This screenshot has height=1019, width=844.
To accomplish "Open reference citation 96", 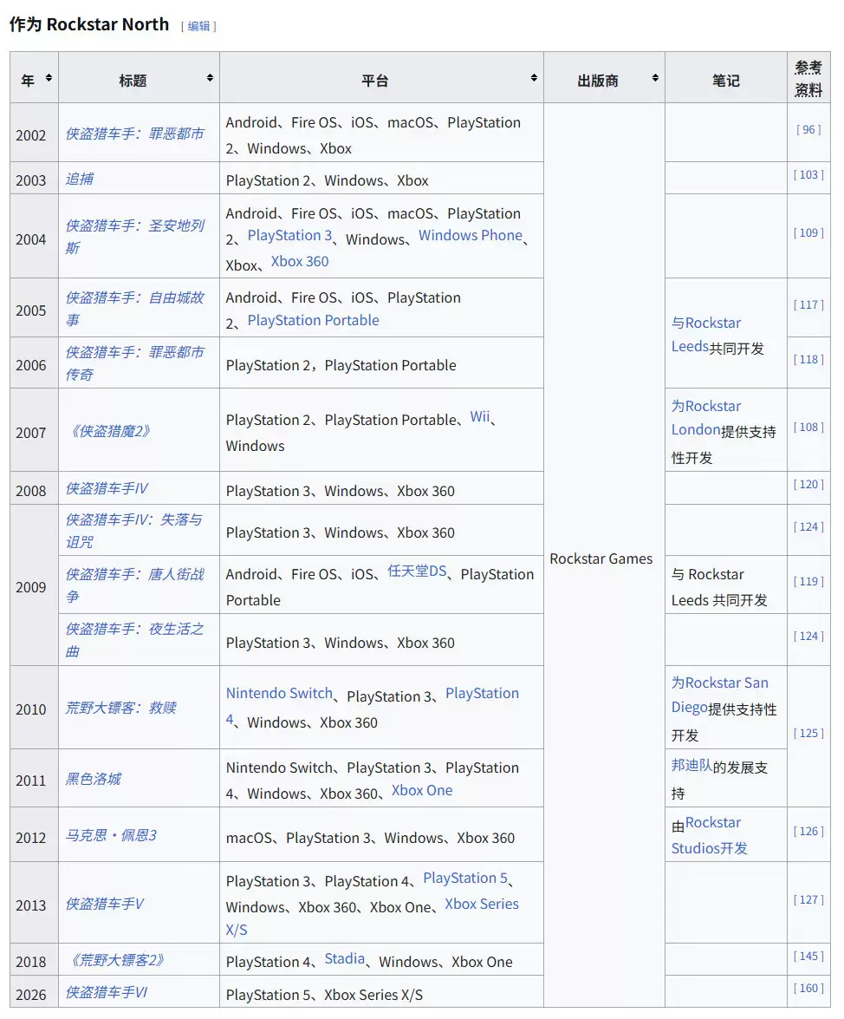I will (808, 129).
